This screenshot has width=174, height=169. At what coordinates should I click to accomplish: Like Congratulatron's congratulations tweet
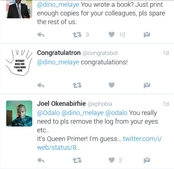coord(112,85)
